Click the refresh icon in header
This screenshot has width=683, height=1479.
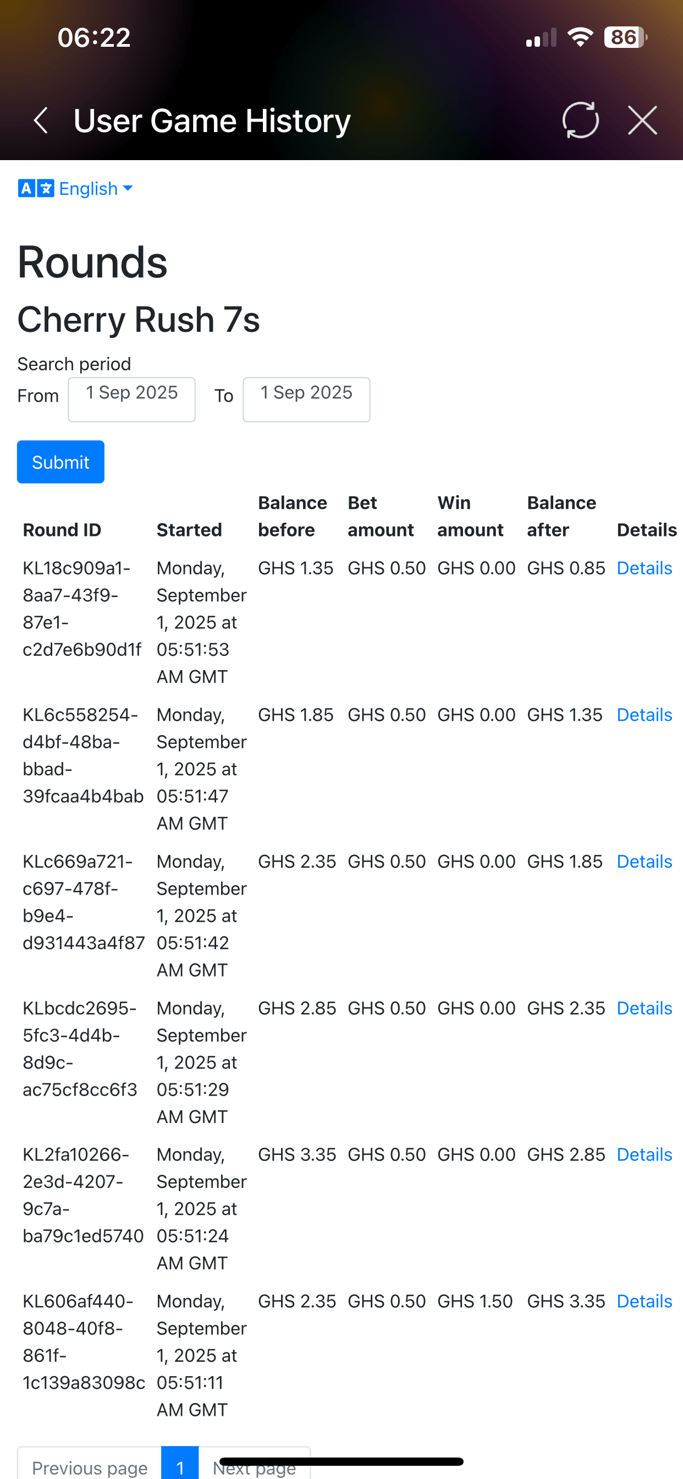[x=580, y=120]
